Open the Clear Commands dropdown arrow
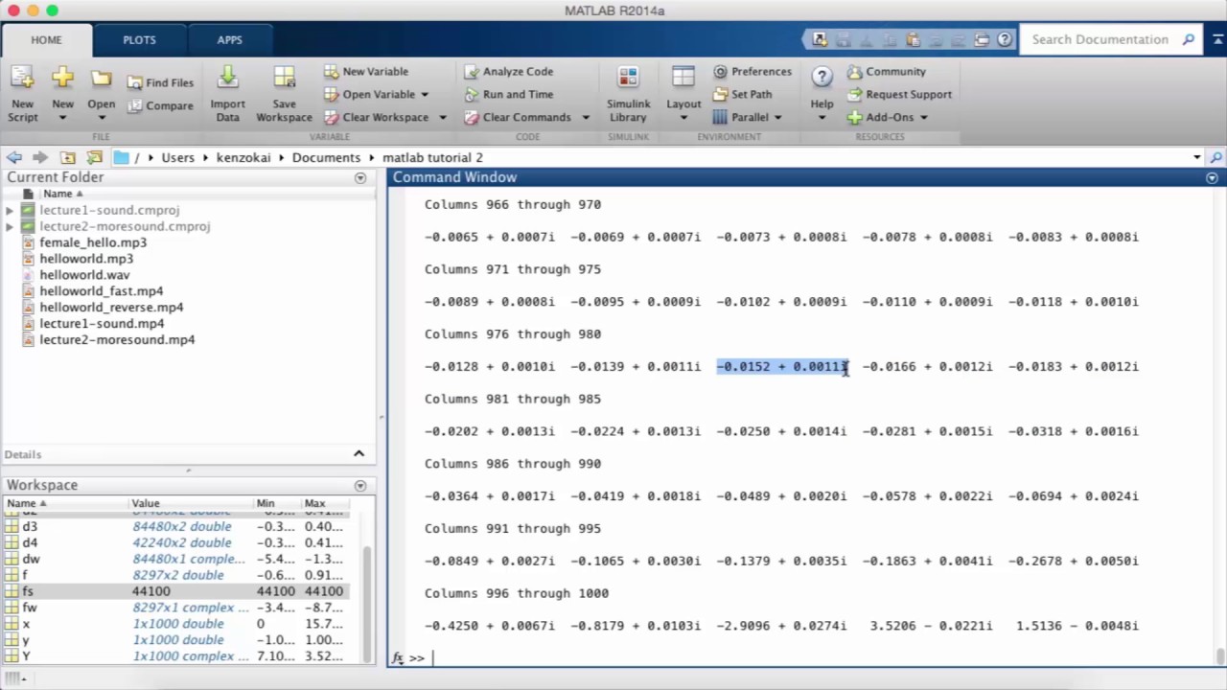Viewport: 1227px width, 690px height. pyautogui.click(x=586, y=117)
